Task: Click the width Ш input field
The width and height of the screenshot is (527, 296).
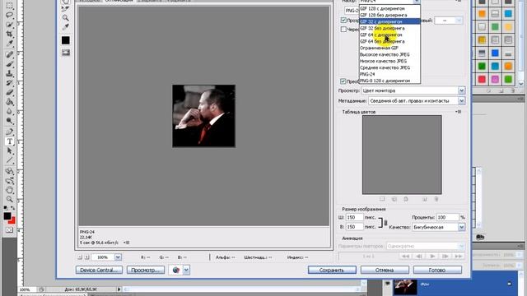Action: (x=354, y=217)
